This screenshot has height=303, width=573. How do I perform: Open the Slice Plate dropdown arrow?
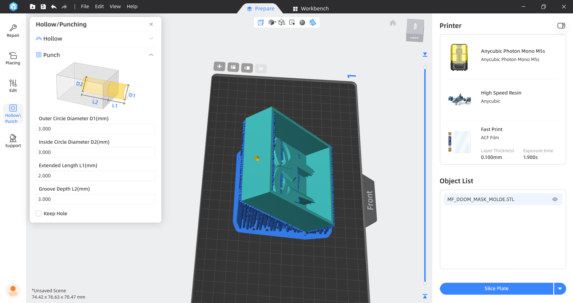560,288
